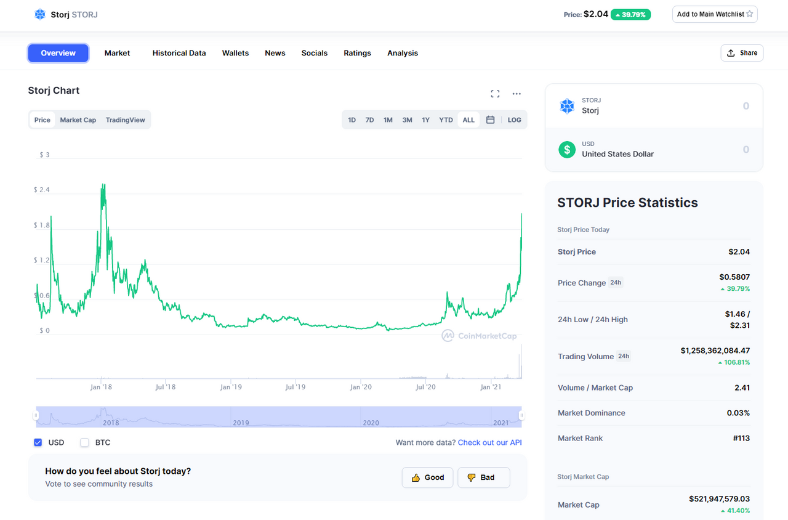Click the Volume / Market Cap 2.41 value
Screen dimensions: 788x520
coord(742,388)
